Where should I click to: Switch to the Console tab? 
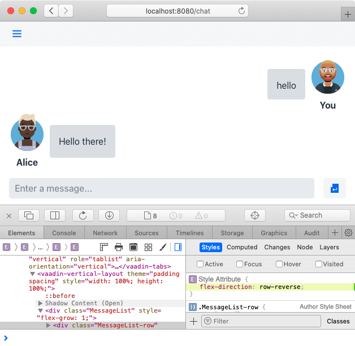pyautogui.click(x=64, y=233)
